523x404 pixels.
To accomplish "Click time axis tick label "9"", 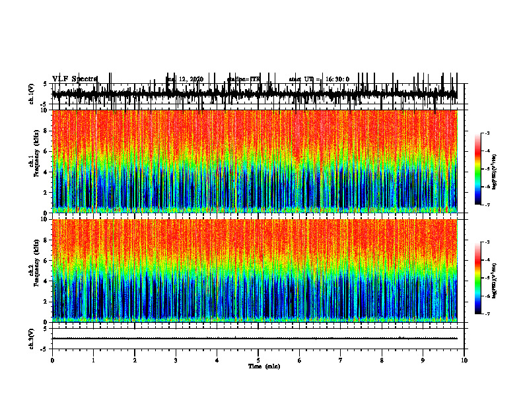I will tap(423, 360).
